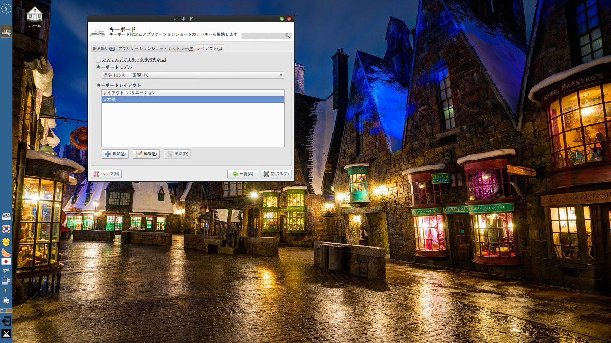
Task: Click the ヘルプ(H) button
Action: [x=106, y=174]
